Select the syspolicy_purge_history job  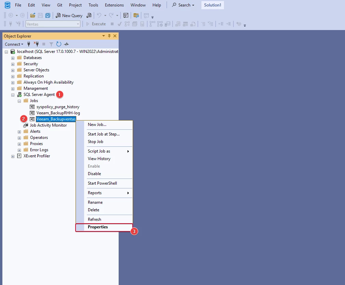(x=58, y=107)
